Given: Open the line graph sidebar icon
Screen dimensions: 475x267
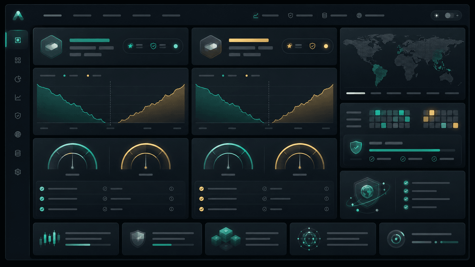Looking at the screenshot, I should click(18, 97).
